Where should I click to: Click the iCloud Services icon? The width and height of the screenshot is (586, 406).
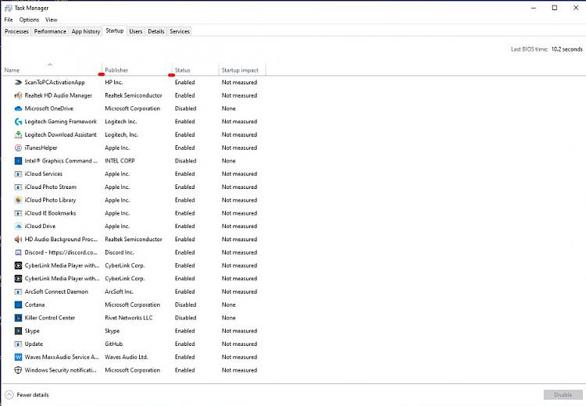18,173
